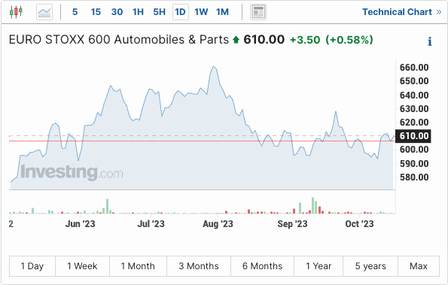Click the Jul '23 axis label
Screen dimensions: 448x285
pos(151,224)
